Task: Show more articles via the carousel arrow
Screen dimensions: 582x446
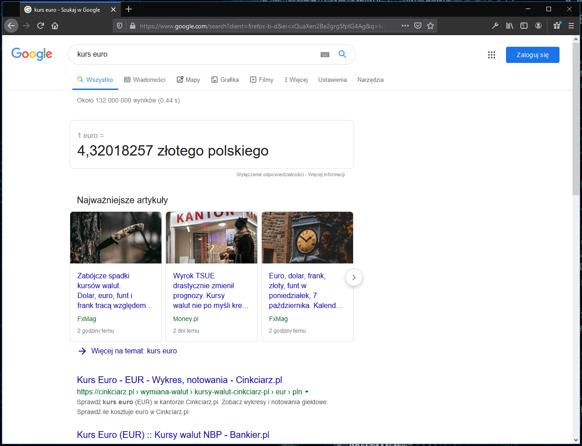Action: point(354,277)
